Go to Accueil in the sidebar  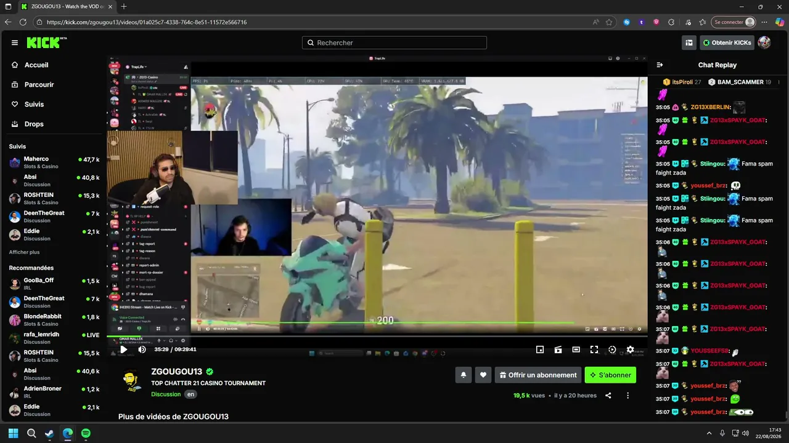pos(36,65)
